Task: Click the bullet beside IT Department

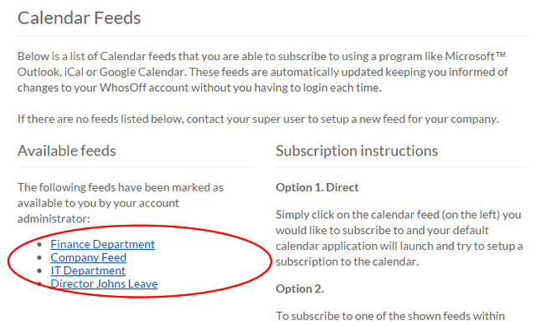Action: 39,271
